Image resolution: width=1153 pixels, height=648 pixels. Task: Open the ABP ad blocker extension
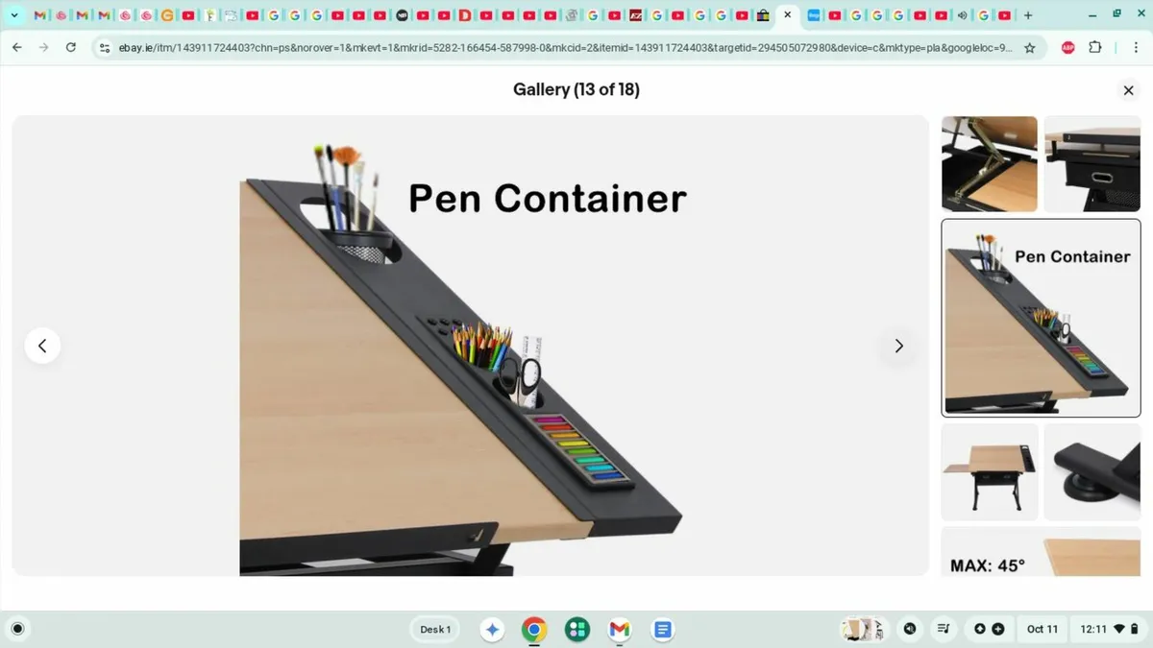(x=1068, y=47)
